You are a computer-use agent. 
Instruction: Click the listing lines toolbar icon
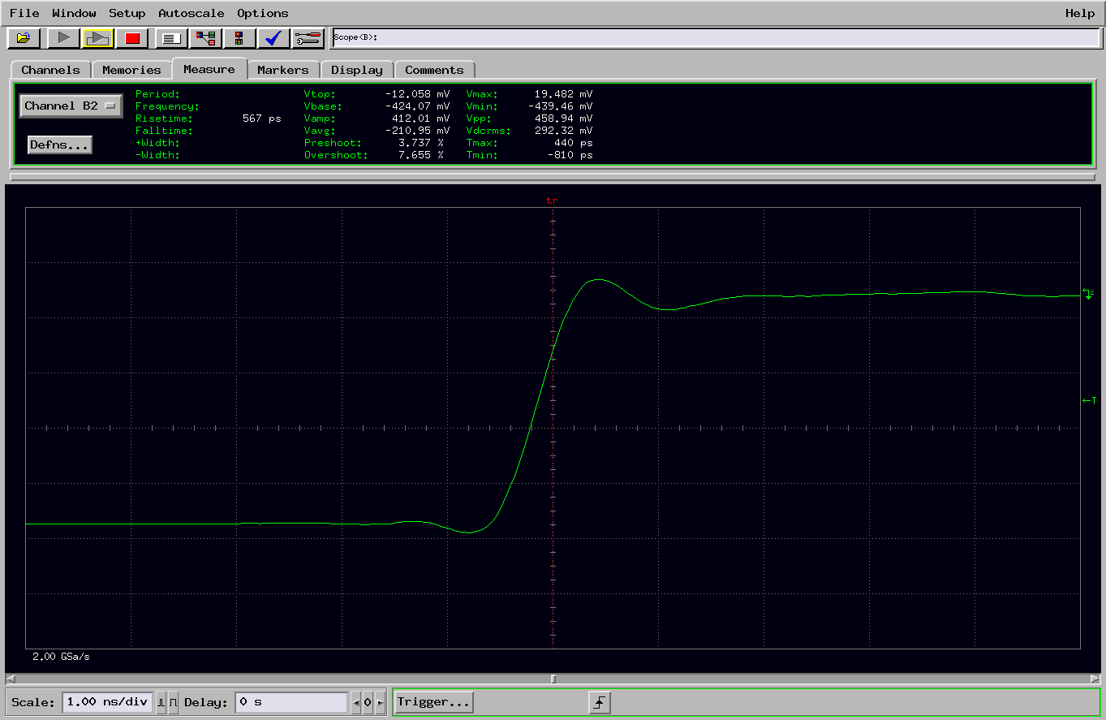click(x=170, y=38)
